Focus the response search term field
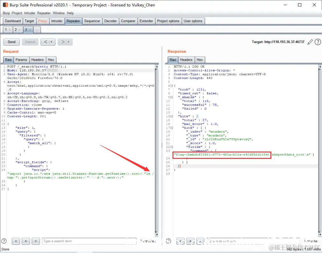Screen dimensions: 322x253 [x=254, y=241]
